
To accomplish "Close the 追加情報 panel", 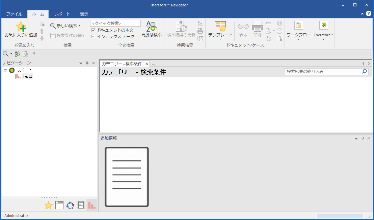I will [369, 138].
